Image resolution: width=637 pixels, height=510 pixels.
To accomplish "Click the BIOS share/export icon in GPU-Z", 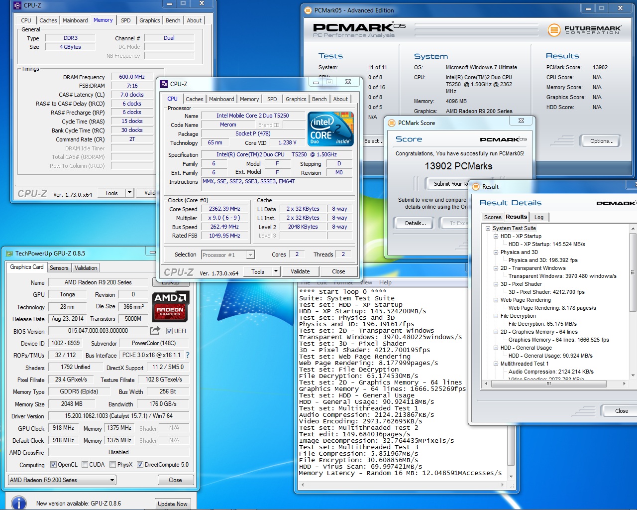I will (155, 331).
